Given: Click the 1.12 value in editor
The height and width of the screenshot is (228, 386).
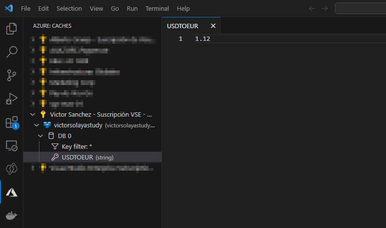Looking at the screenshot, I should [202, 39].
